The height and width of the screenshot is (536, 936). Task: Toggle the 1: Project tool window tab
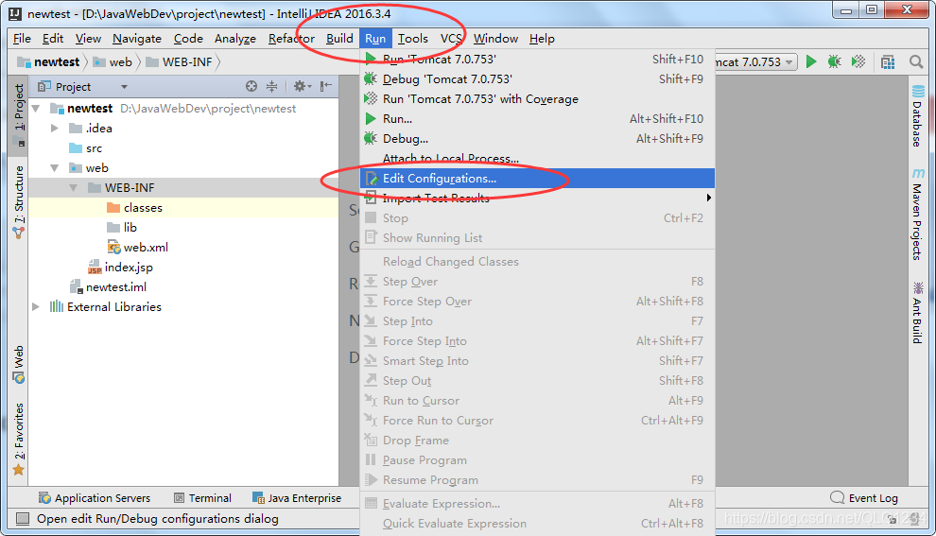coord(19,114)
